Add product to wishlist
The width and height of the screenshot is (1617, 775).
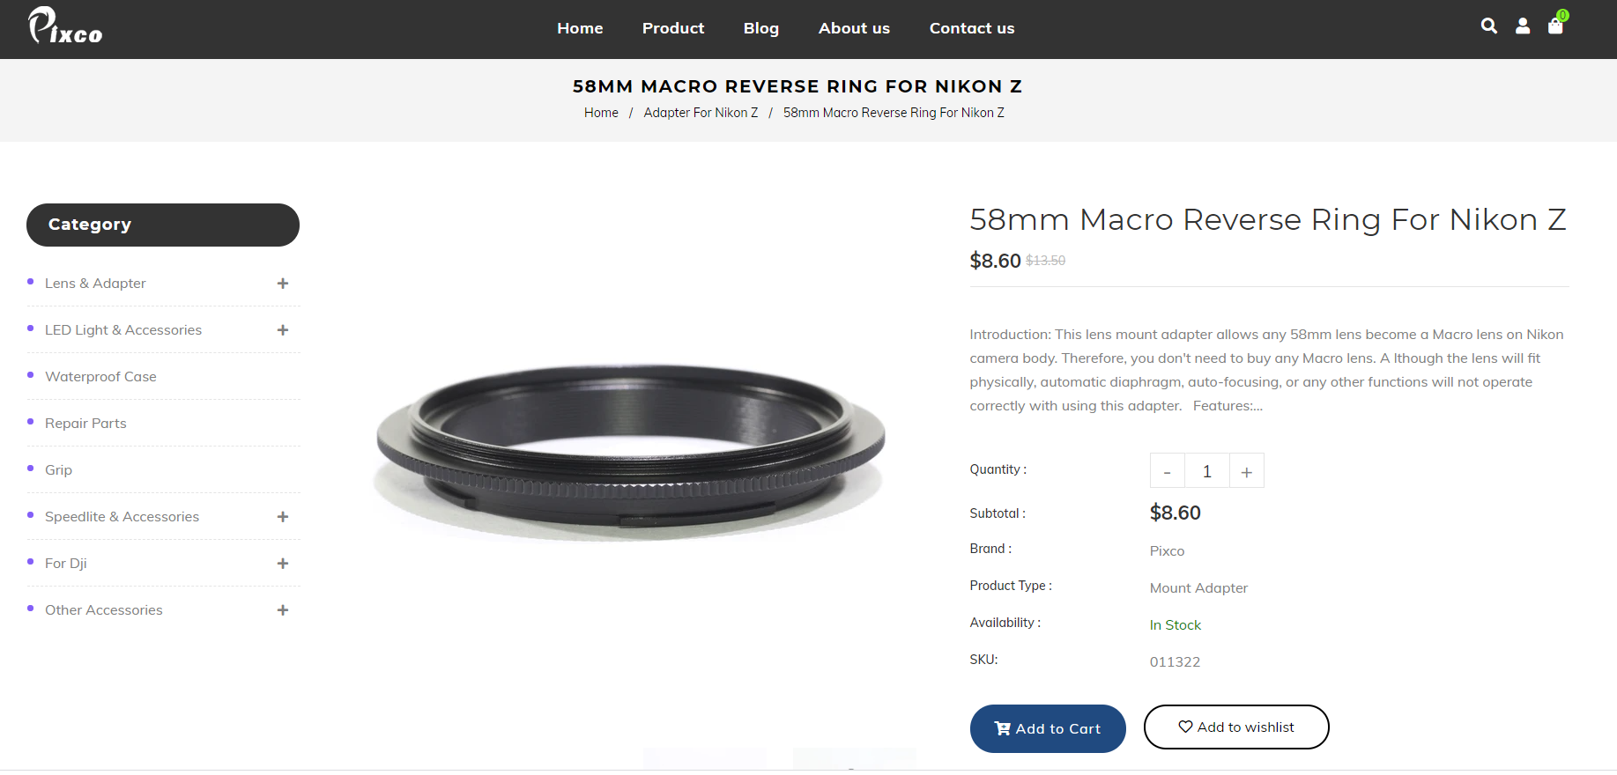(x=1236, y=727)
